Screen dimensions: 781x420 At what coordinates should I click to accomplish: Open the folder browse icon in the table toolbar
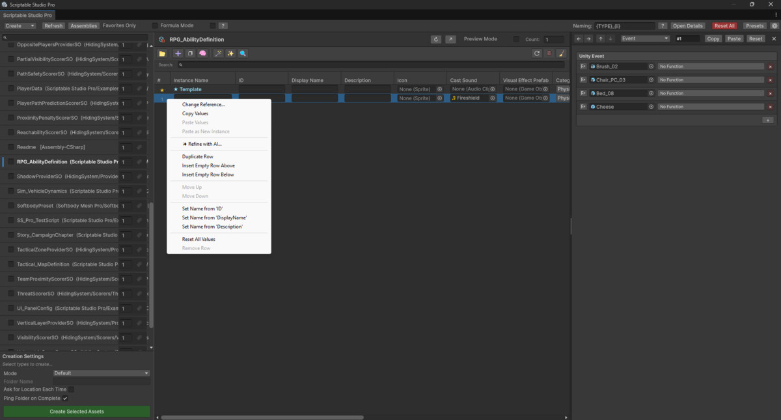[162, 53]
